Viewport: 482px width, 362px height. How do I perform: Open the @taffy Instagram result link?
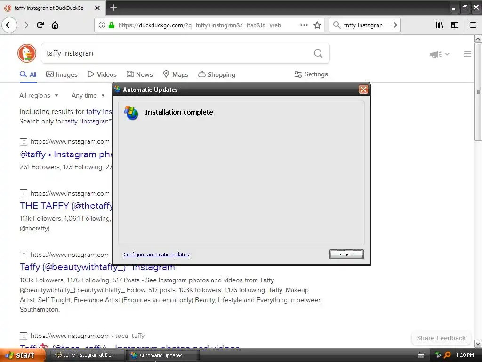pyautogui.click(x=66, y=154)
